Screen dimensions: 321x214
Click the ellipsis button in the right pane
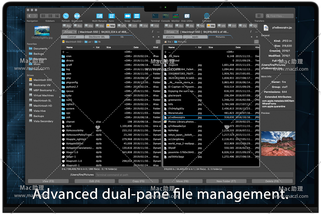click(257, 32)
